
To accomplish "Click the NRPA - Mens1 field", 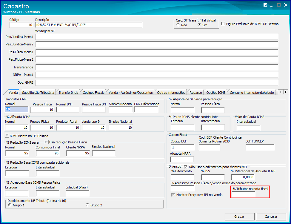I will click(x=157, y=75).
